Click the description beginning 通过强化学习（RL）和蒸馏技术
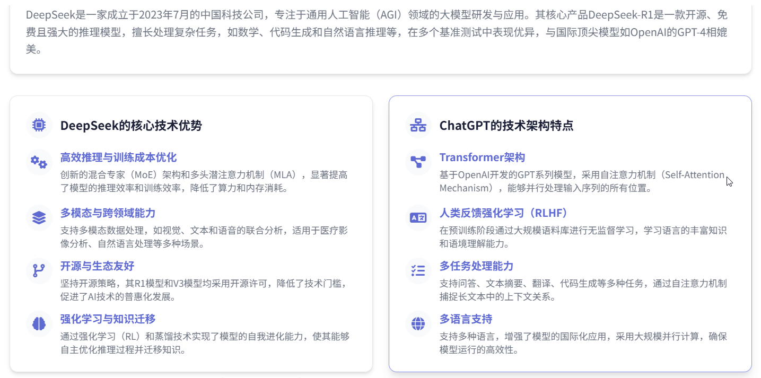 point(205,343)
